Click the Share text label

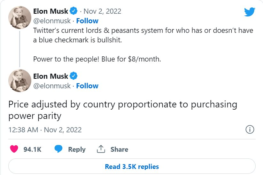(x=119, y=149)
